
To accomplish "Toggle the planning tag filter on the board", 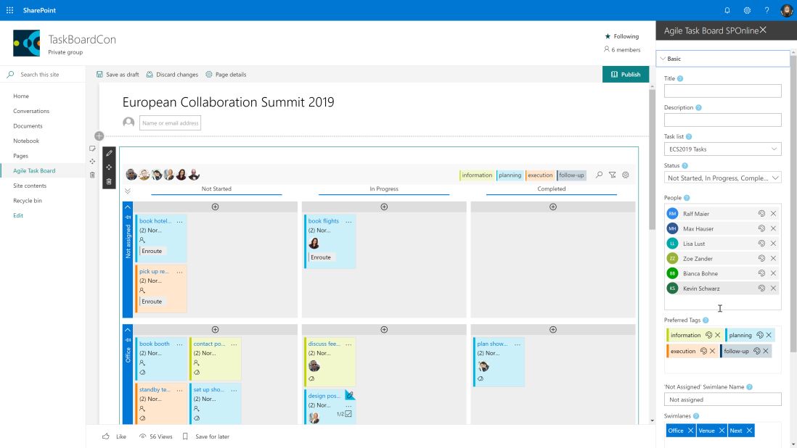I will pyautogui.click(x=510, y=175).
